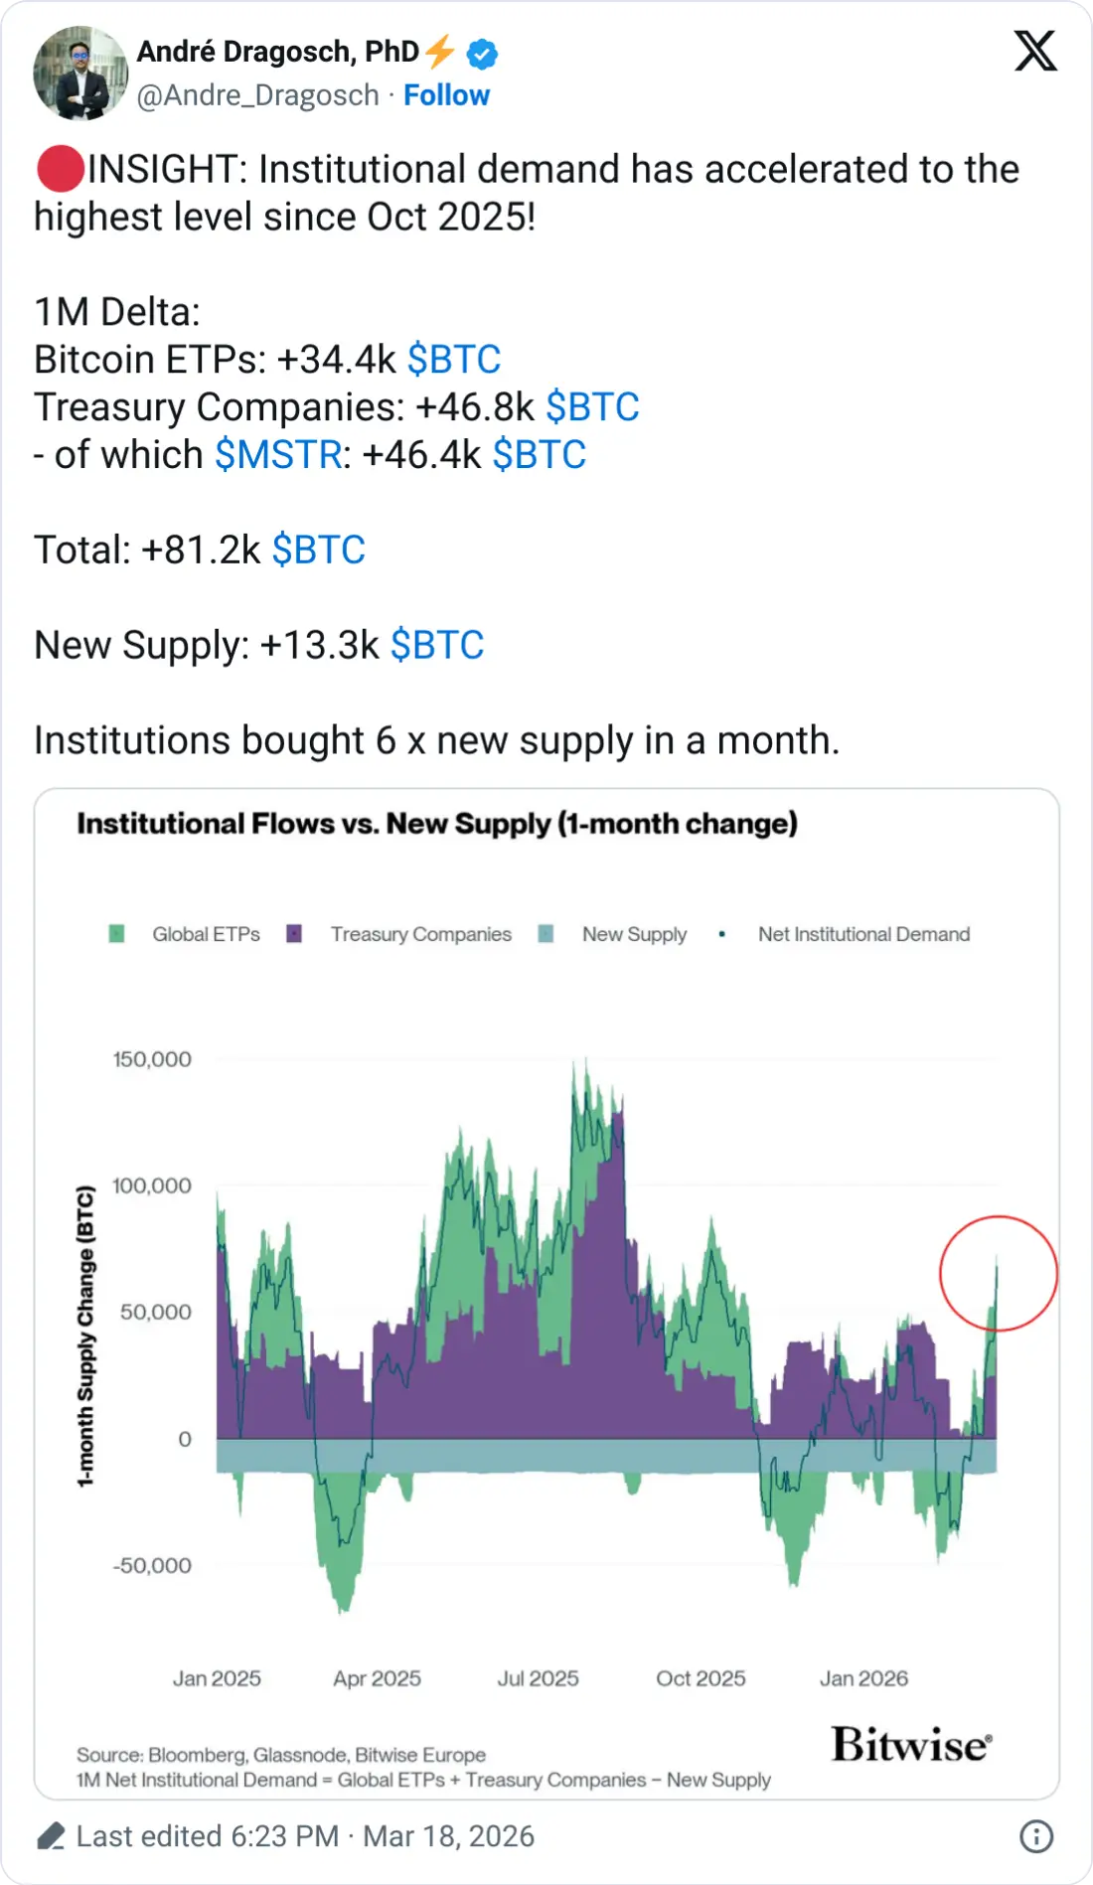The height and width of the screenshot is (1885, 1093).
Task: Click the edited pencil icon
Action: (x=52, y=1836)
